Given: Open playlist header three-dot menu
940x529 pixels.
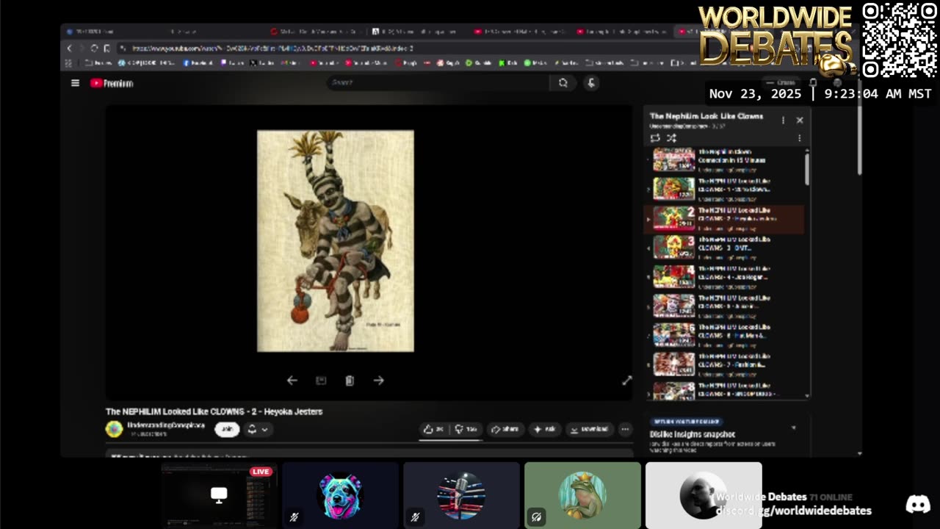Looking at the screenshot, I should click(x=783, y=120).
